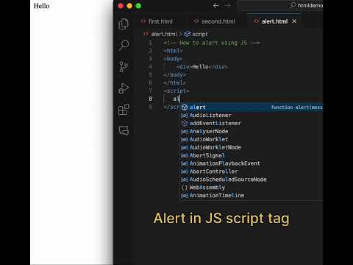Close the alert.html tab
Image resolution: width=353 pixels, height=265 pixels.
point(294,21)
